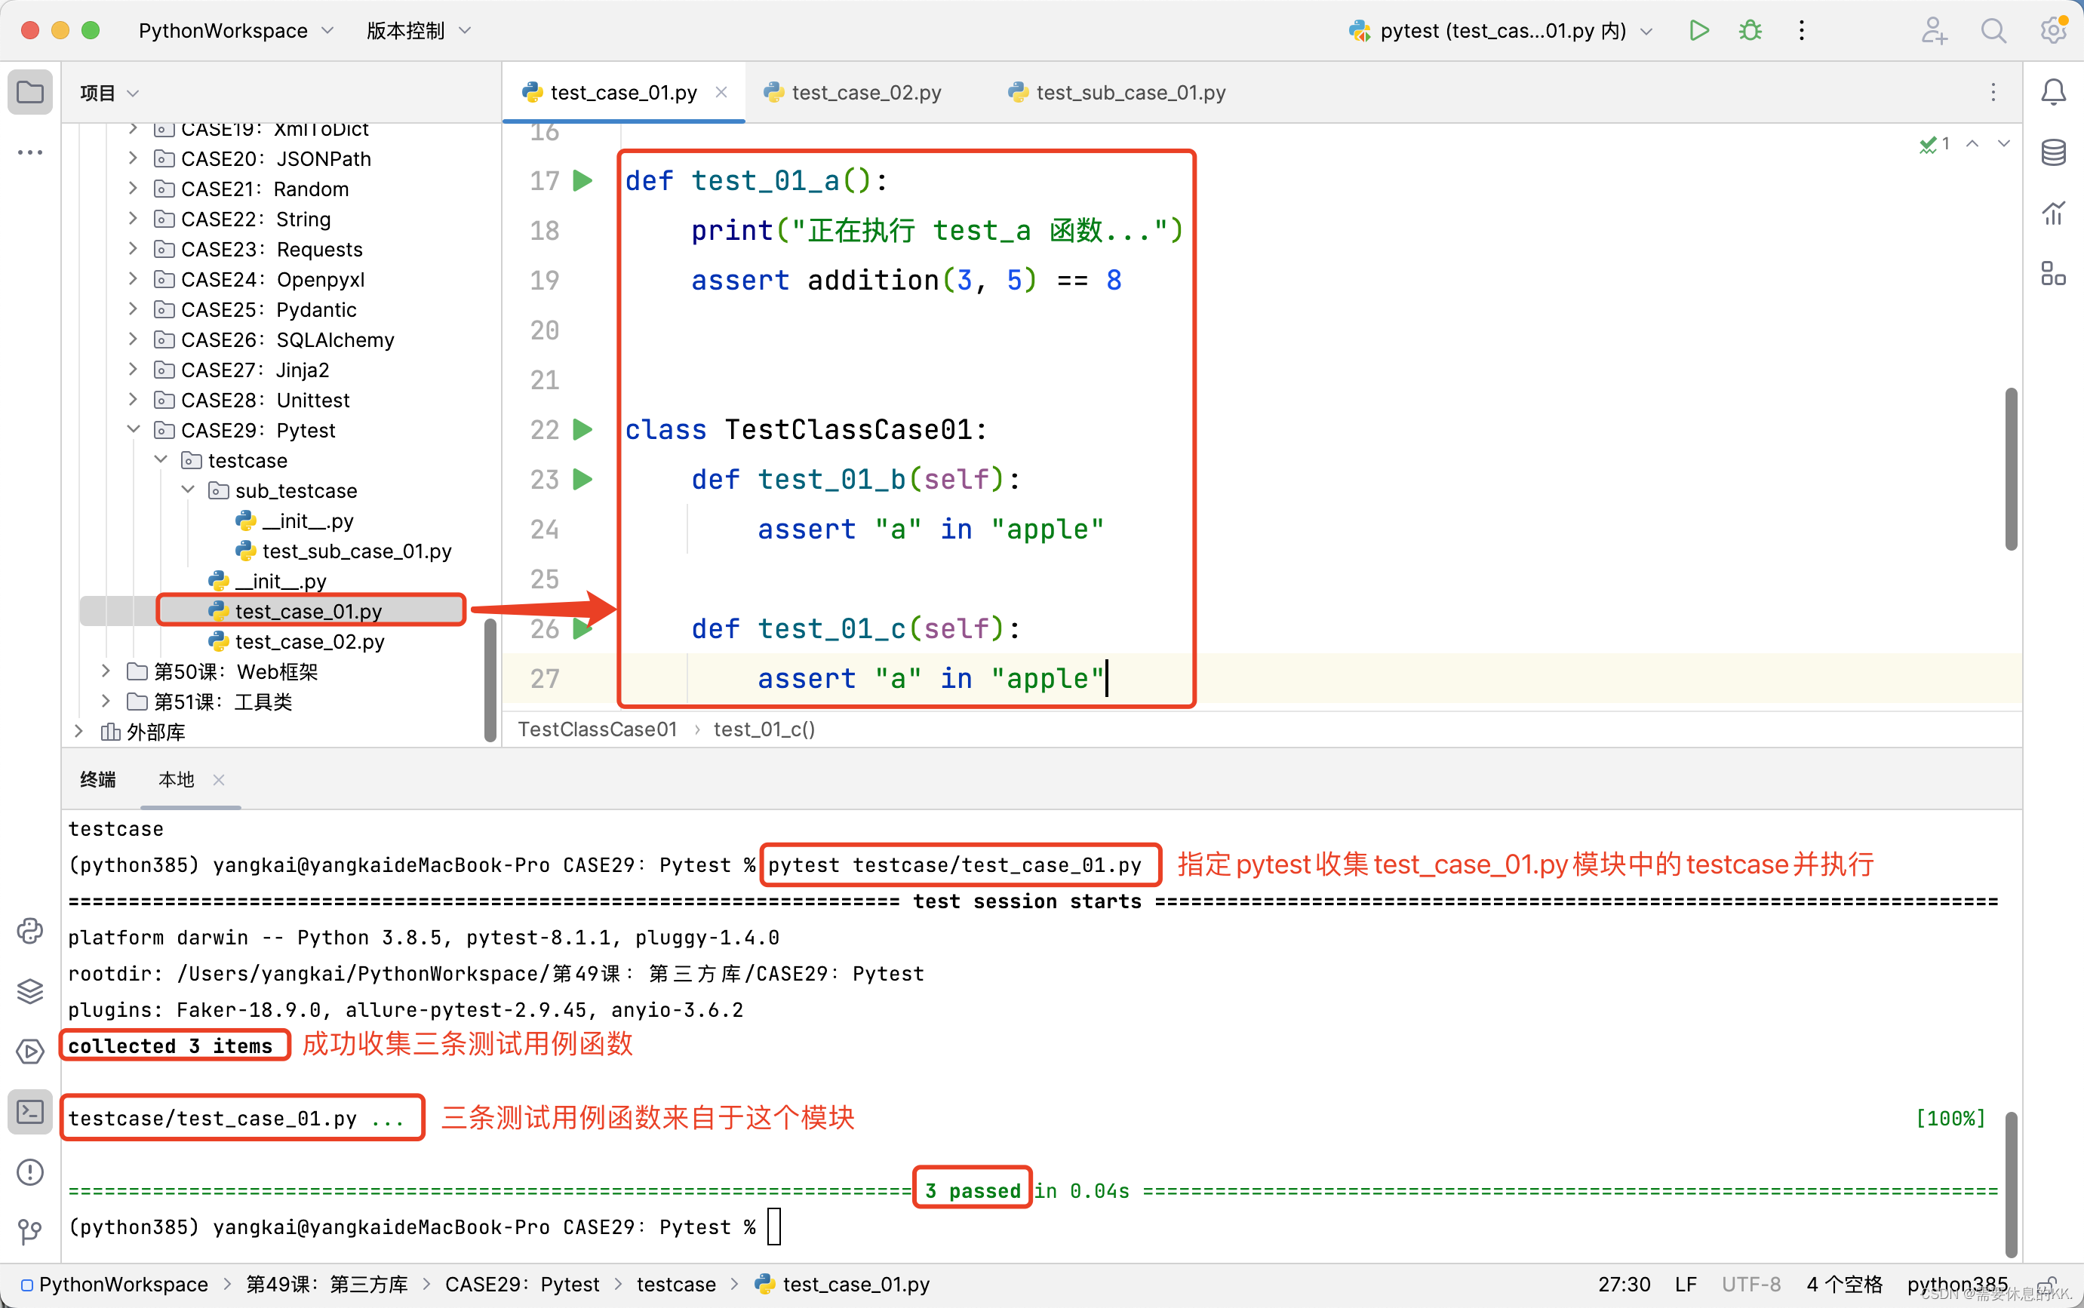
Task: Expand the CASE20: JSONPath folder
Action: [x=132, y=158]
